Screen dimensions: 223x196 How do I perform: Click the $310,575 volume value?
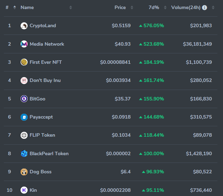(x=201, y=117)
